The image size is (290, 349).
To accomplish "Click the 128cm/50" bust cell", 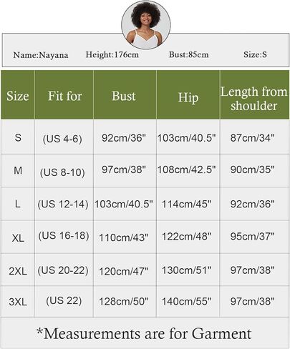I will 124,302.
